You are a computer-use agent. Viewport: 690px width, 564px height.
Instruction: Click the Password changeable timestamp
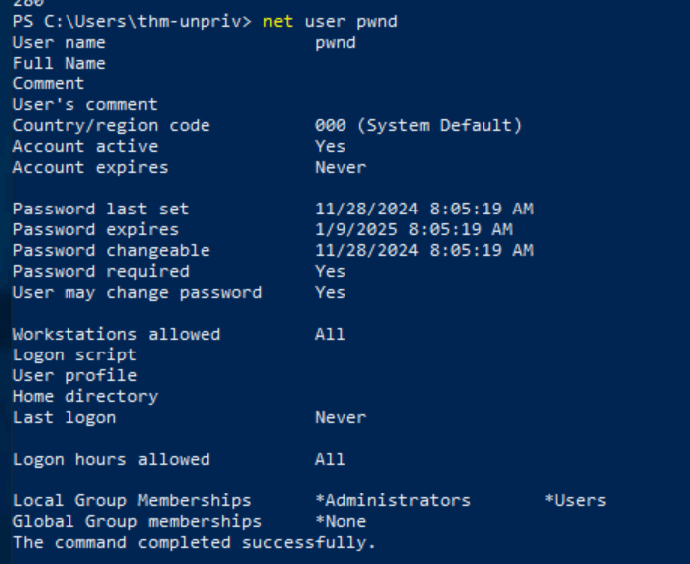[424, 251]
